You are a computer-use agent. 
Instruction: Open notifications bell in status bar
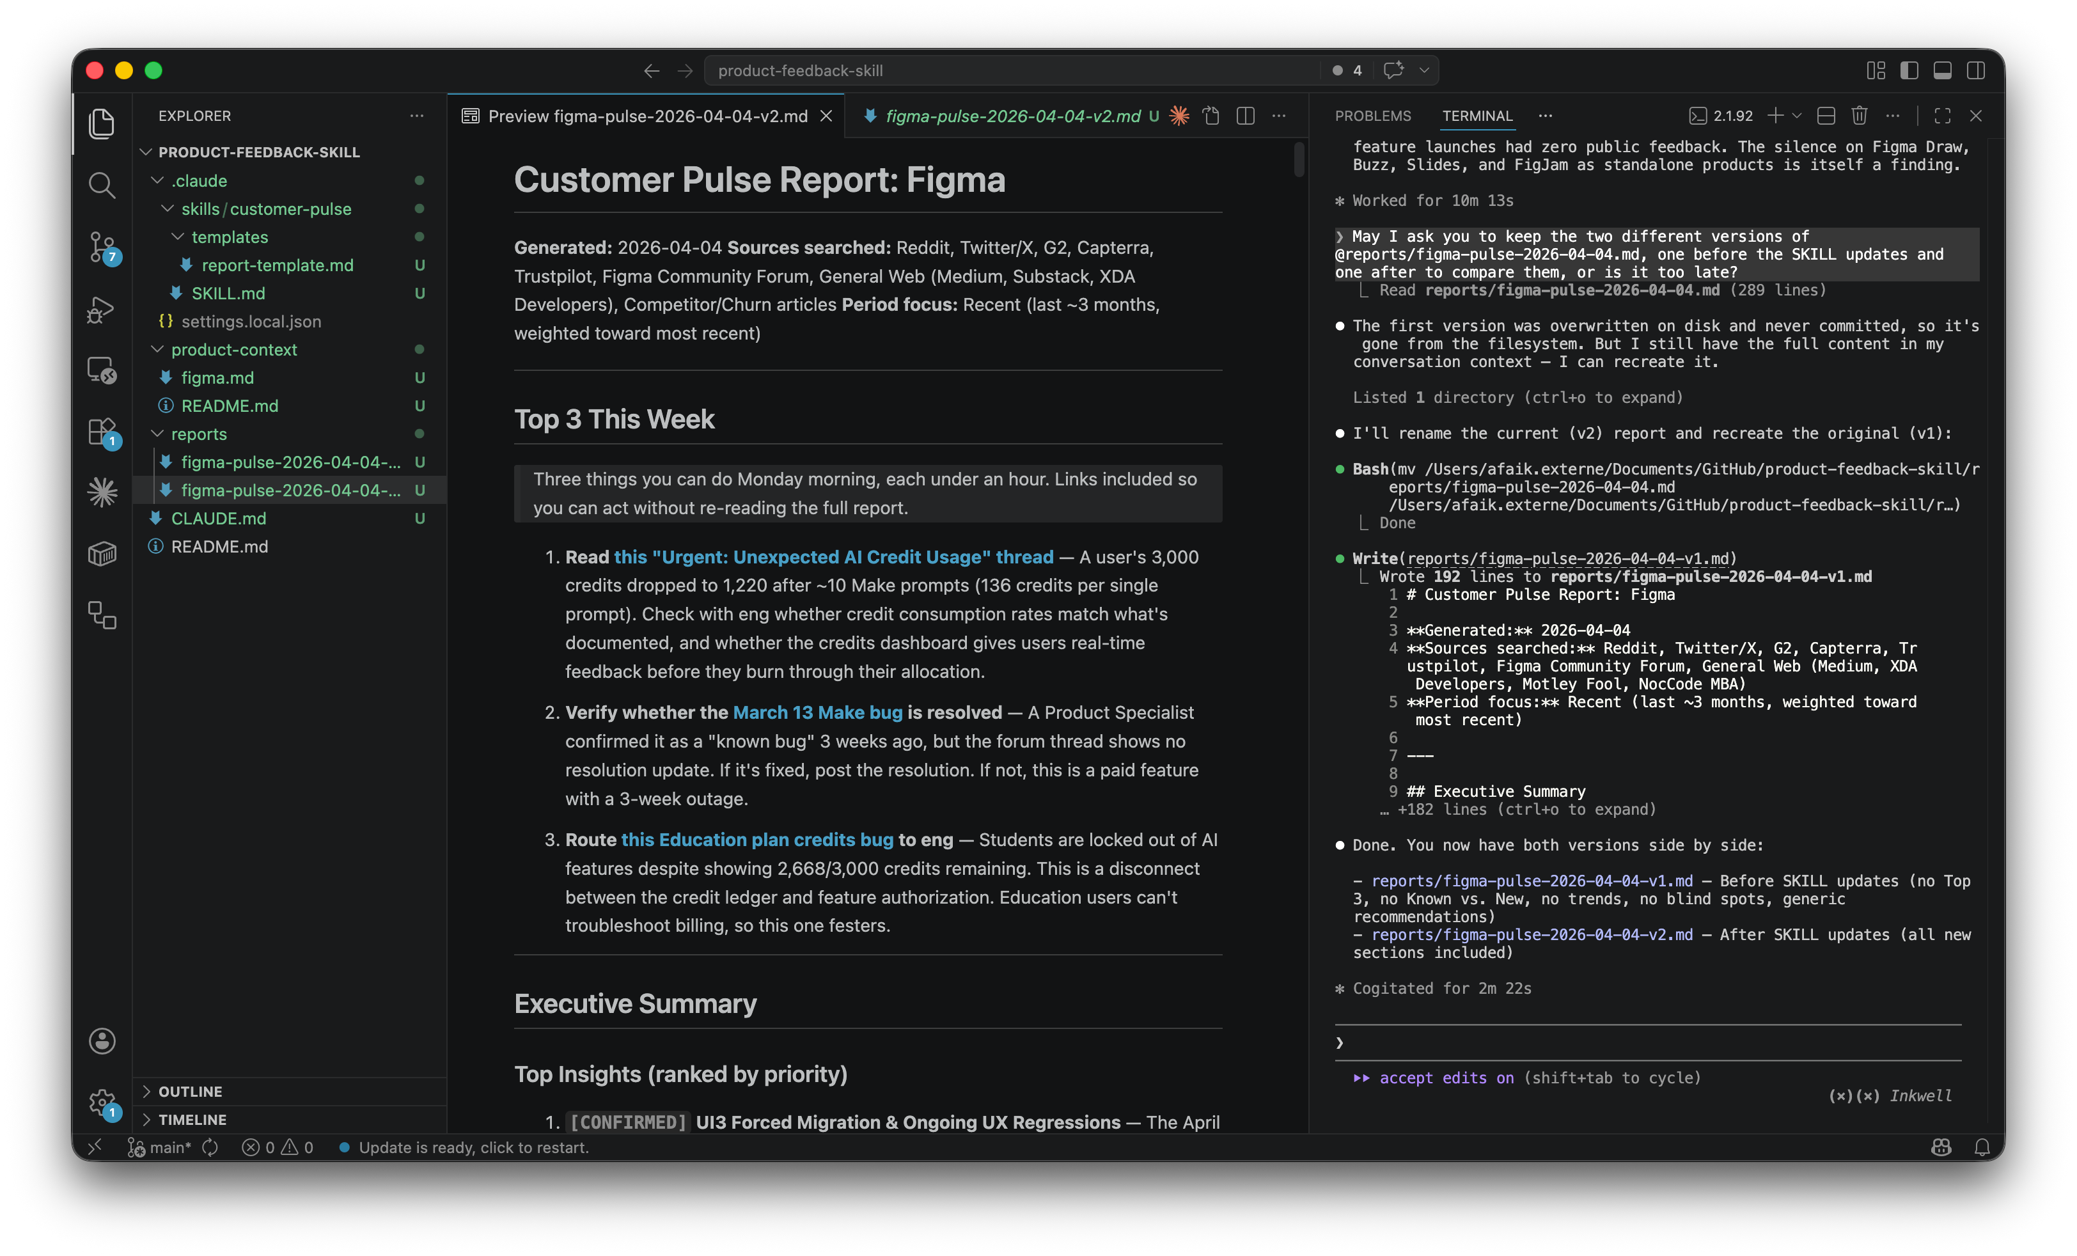(x=1982, y=1147)
